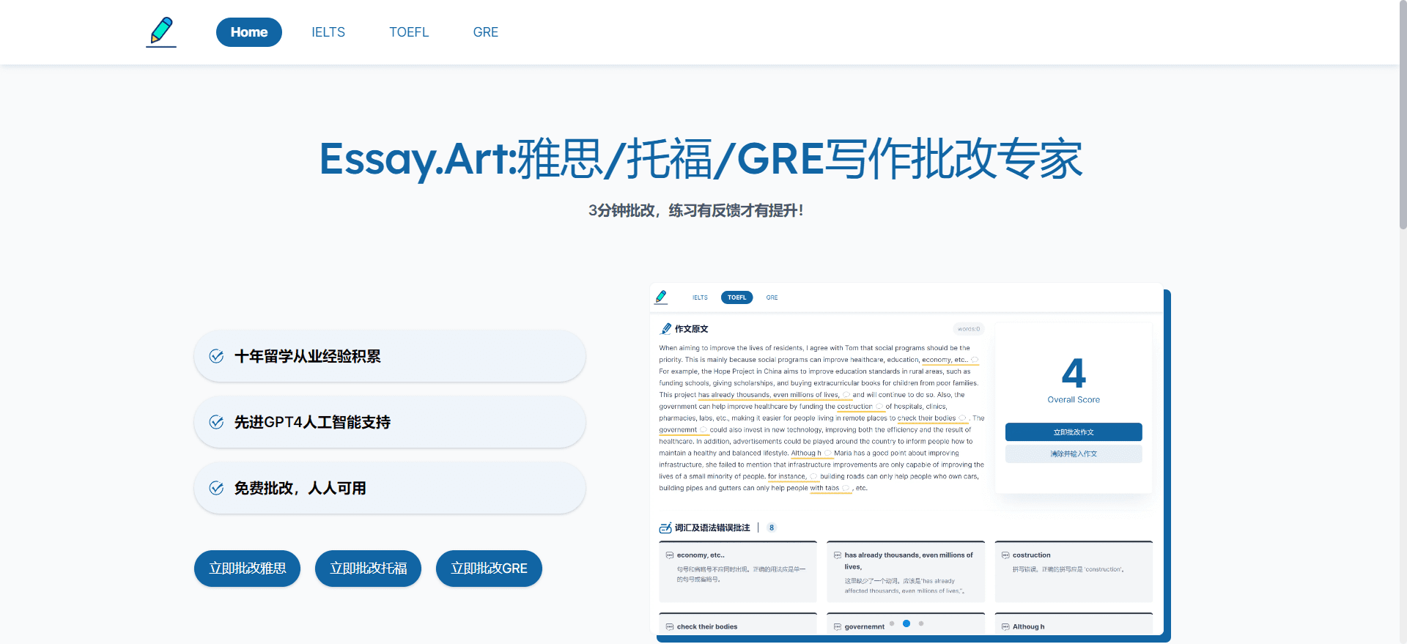The width and height of the screenshot is (1407, 644).
Task: Click error count badge 8
Action: click(772, 528)
